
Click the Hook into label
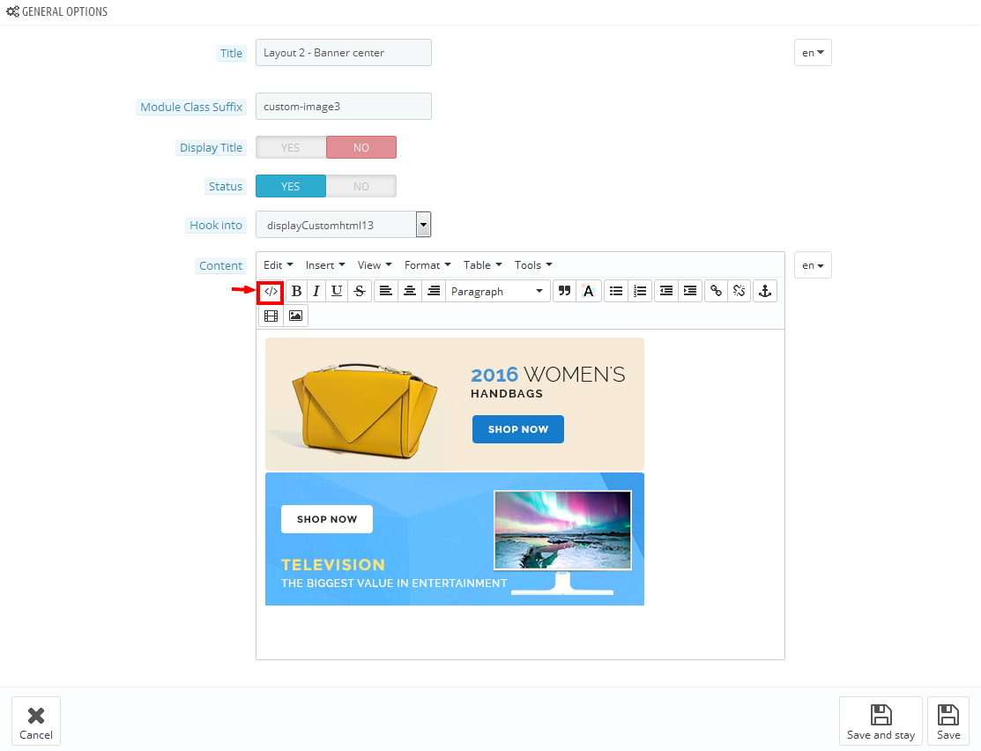[216, 226]
